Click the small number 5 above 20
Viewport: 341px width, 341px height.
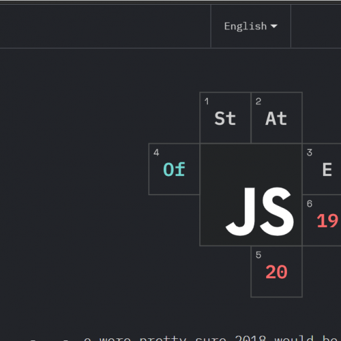pyautogui.click(x=258, y=255)
